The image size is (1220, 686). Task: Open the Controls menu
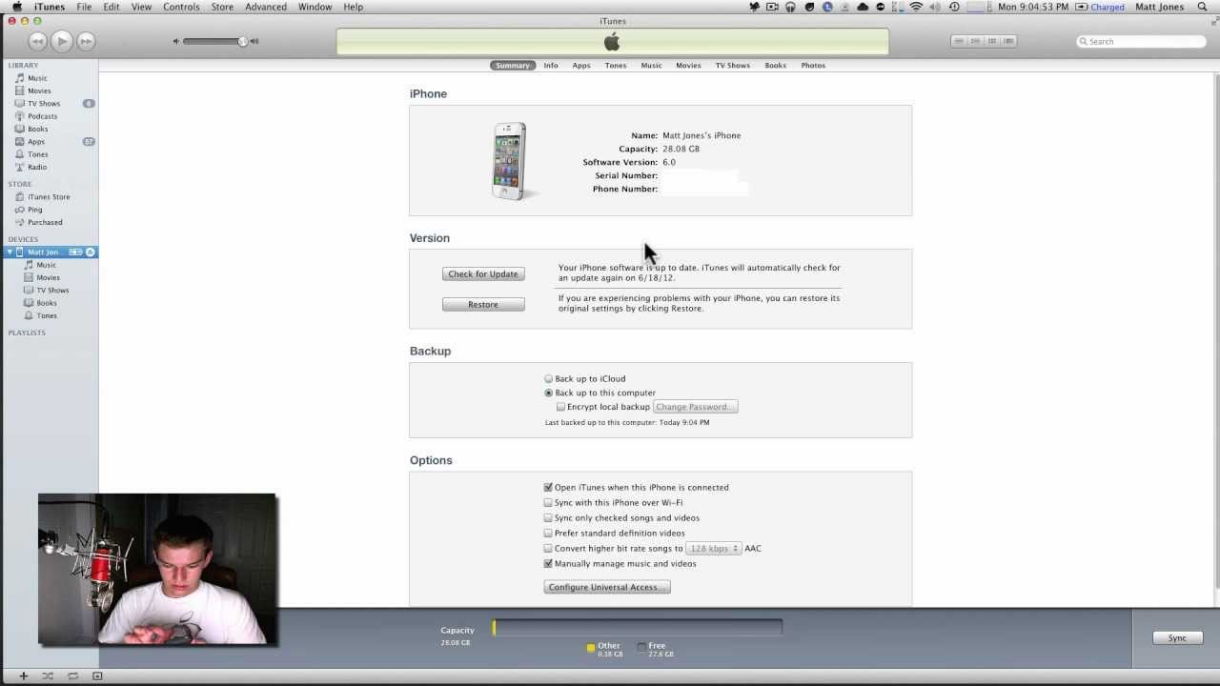pos(181,7)
